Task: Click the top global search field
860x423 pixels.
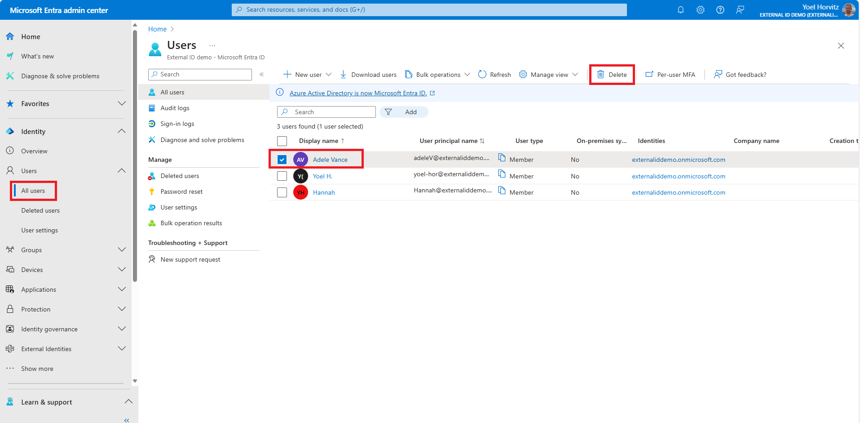Action: (x=429, y=10)
